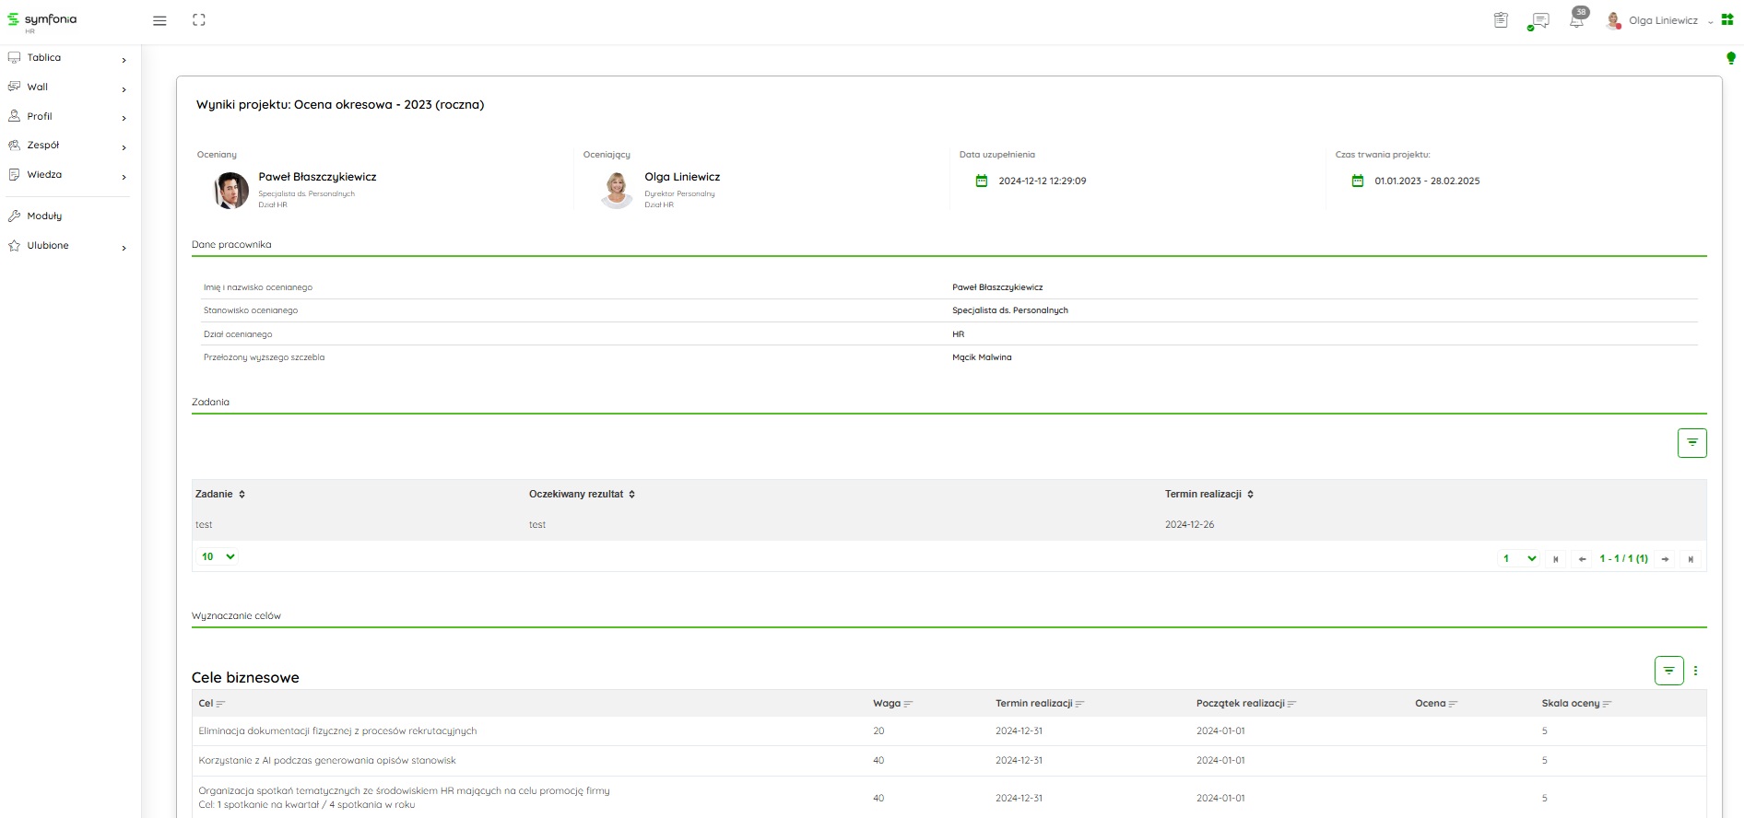This screenshot has width=1744, height=818.
Task: Sort the table by Zadanie column
Action: pos(220,495)
